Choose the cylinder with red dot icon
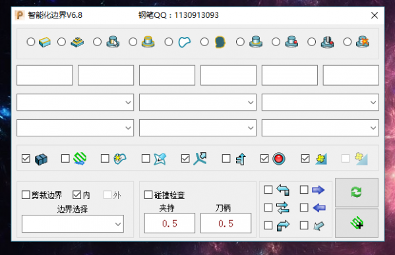This screenshot has height=255, width=395. click(291, 42)
